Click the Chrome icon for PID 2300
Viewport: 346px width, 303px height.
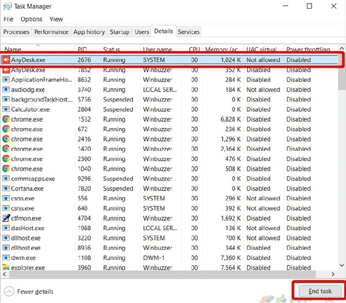coord(6,158)
